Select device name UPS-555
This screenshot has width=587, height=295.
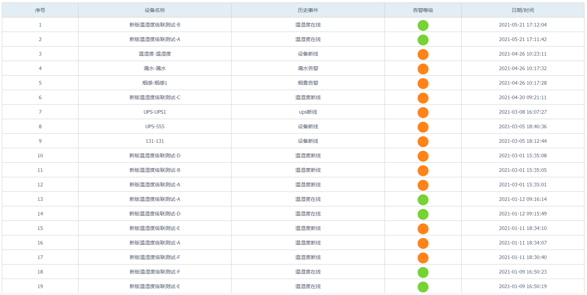[x=155, y=126]
